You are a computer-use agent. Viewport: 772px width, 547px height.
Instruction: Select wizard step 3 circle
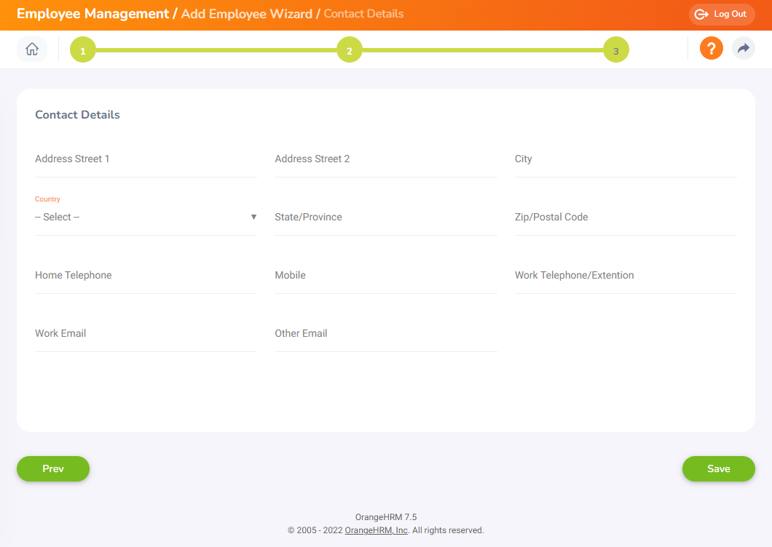(615, 50)
